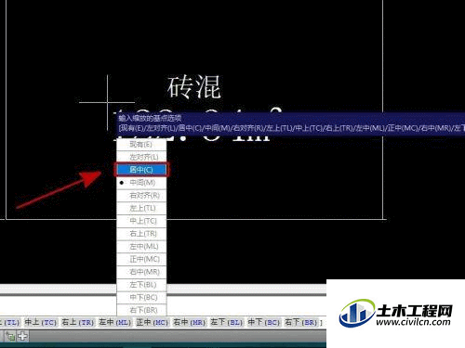Click 中下(BC) option in the command line
Viewport: 465px width, 348px height.
coord(264,322)
